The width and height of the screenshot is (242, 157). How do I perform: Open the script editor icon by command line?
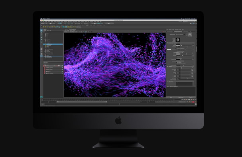(196, 104)
